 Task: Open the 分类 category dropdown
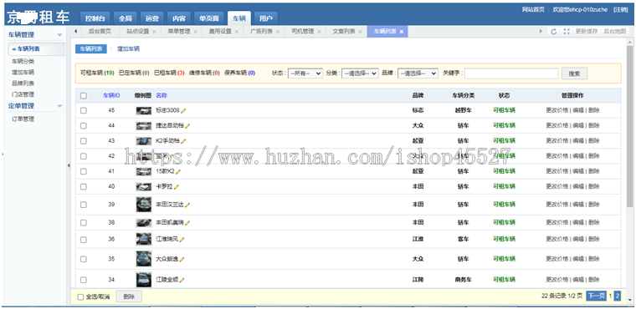point(360,73)
